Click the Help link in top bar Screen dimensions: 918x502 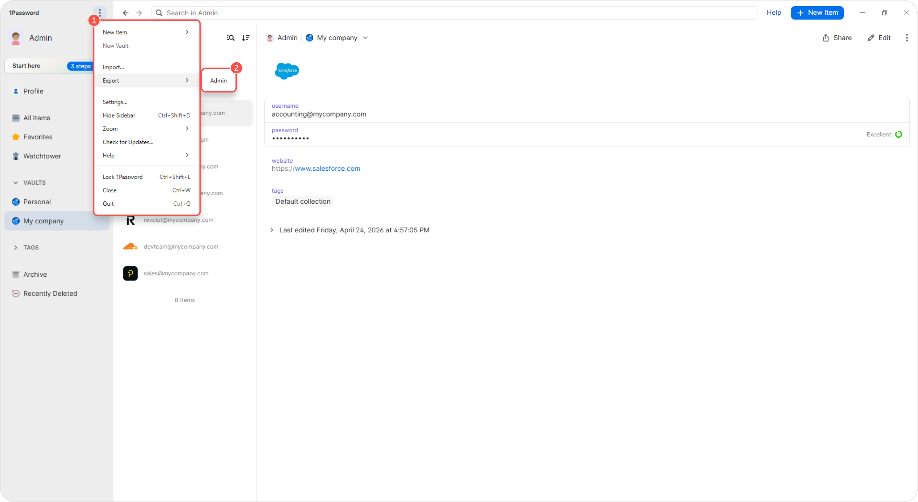(774, 13)
